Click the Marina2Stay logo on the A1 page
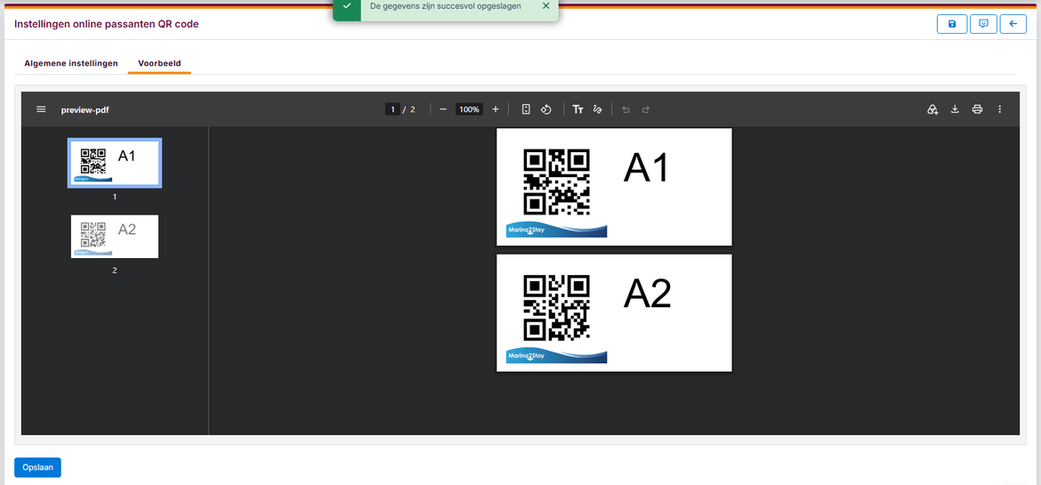This screenshot has width=1041, height=485. (556, 230)
